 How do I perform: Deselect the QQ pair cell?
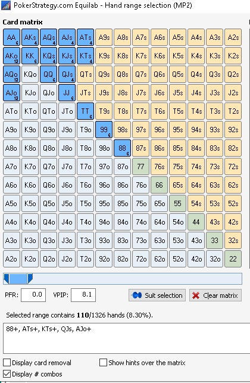[x=49, y=74]
